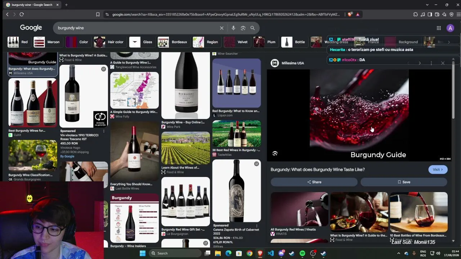The width and height of the screenshot is (461, 259).
Task: Open Brave Leo AI sparkle icon
Action: 444,14
